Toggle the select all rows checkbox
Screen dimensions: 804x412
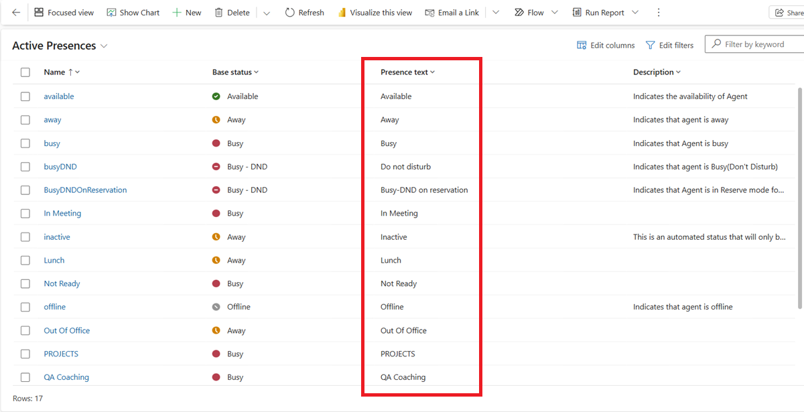click(25, 72)
